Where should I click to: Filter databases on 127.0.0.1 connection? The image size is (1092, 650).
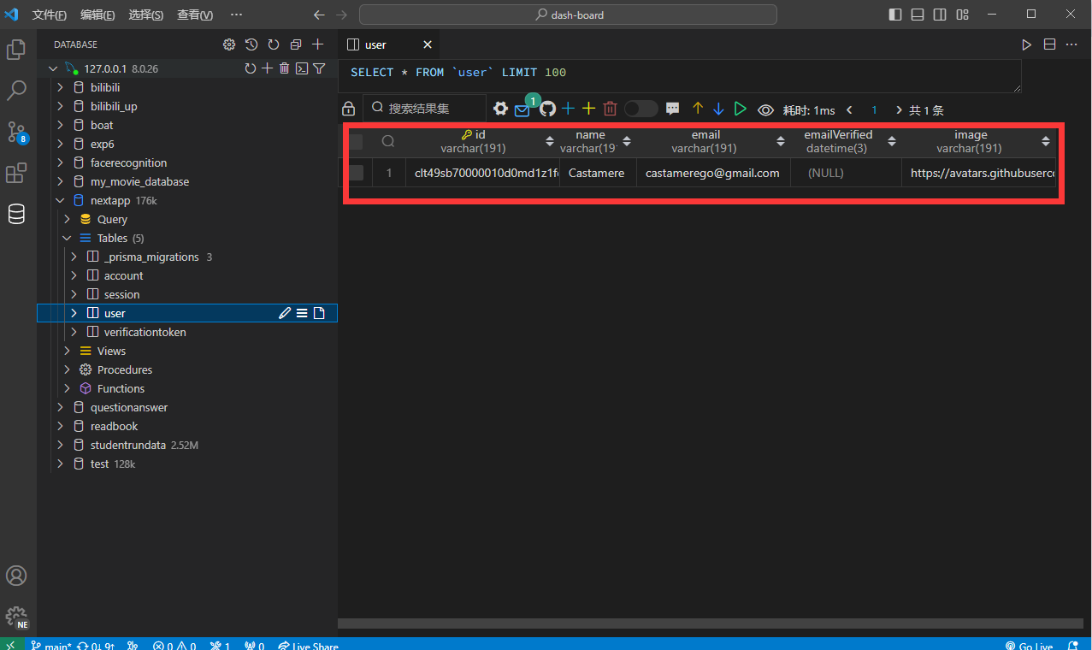(x=319, y=68)
